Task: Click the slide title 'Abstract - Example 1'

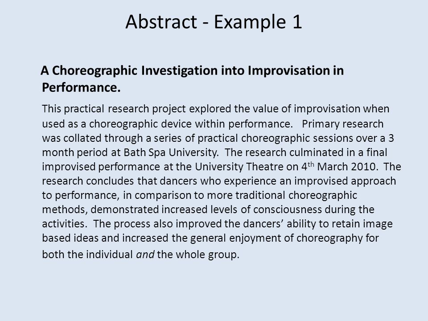Action: (214, 21)
